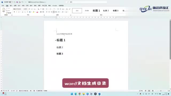Switch to the Layout ribbon tab
Image resolution: width=171 pixels, height=96 pixels.
[23, 6]
